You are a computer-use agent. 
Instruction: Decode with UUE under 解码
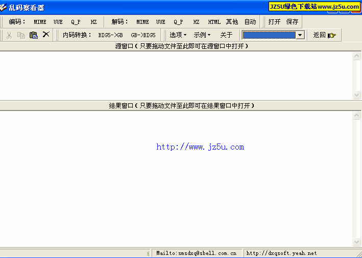(x=160, y=22)
